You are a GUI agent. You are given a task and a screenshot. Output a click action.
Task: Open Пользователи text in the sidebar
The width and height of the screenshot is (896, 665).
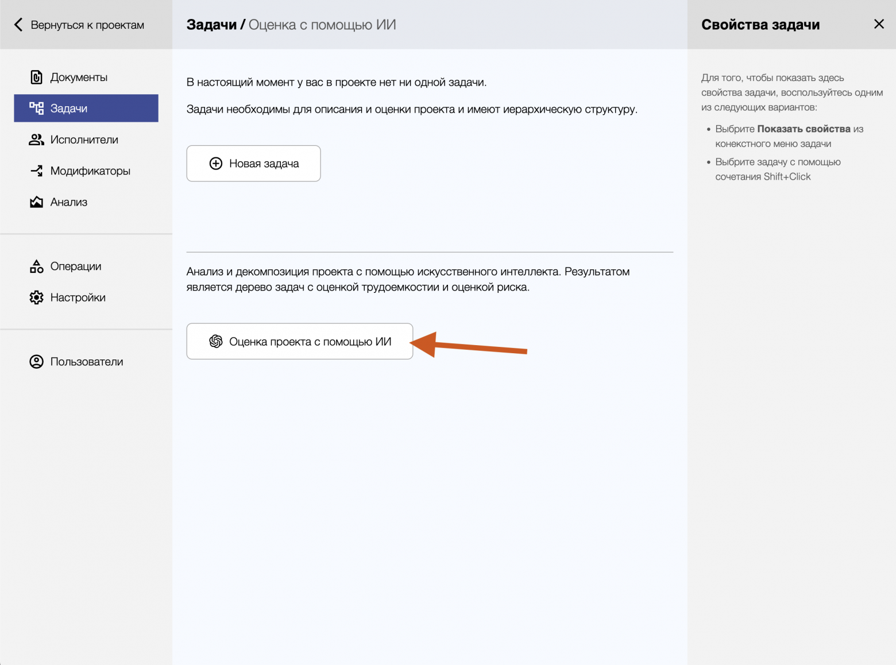[87, 362]
